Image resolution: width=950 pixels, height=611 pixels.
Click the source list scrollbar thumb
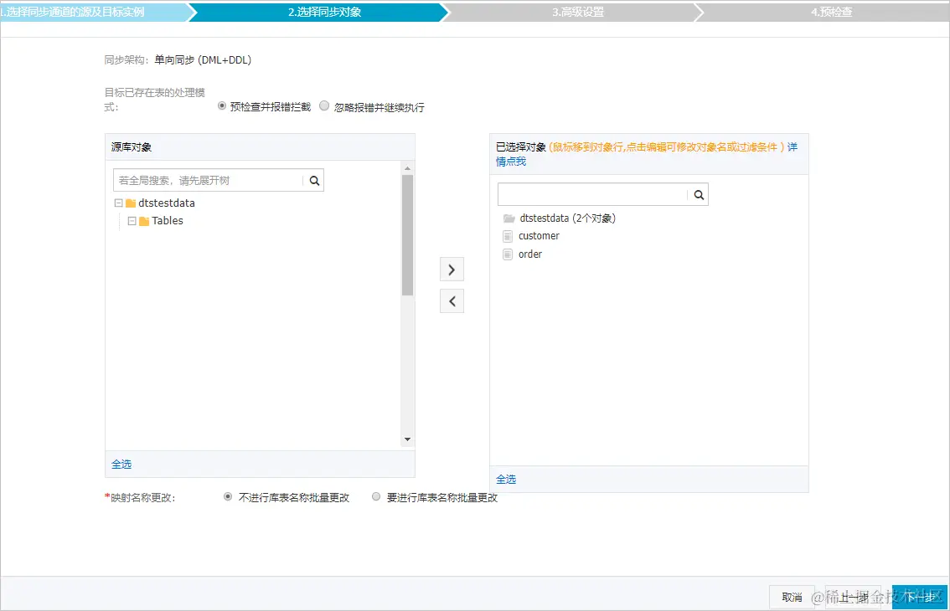407,235
